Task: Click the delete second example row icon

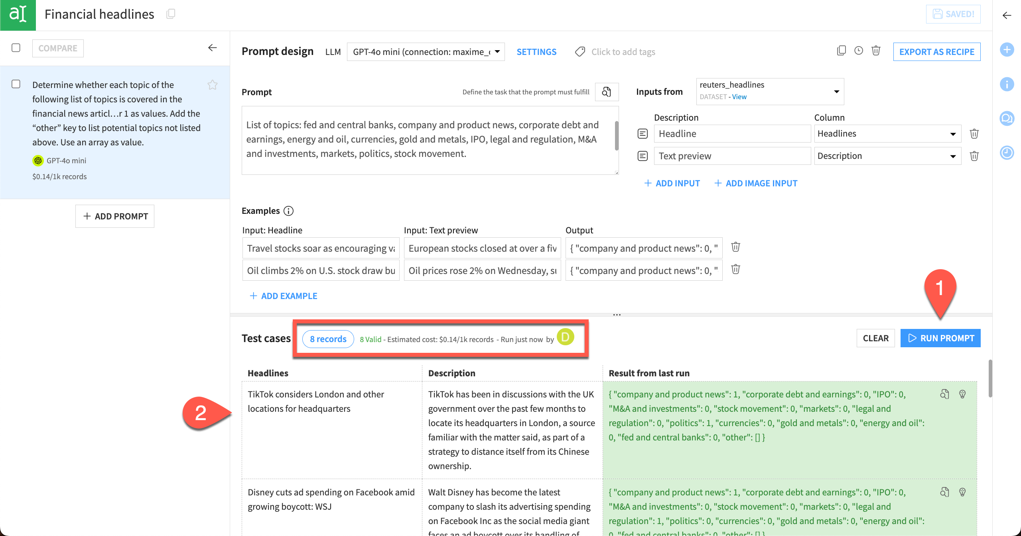Action: tap(735, 270)
